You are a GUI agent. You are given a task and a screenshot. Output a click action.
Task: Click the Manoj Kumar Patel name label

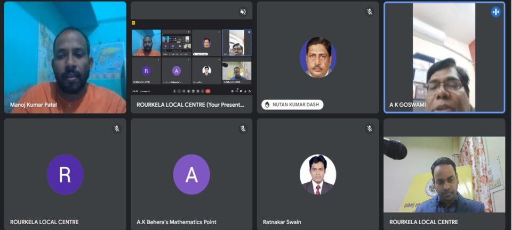33,105
